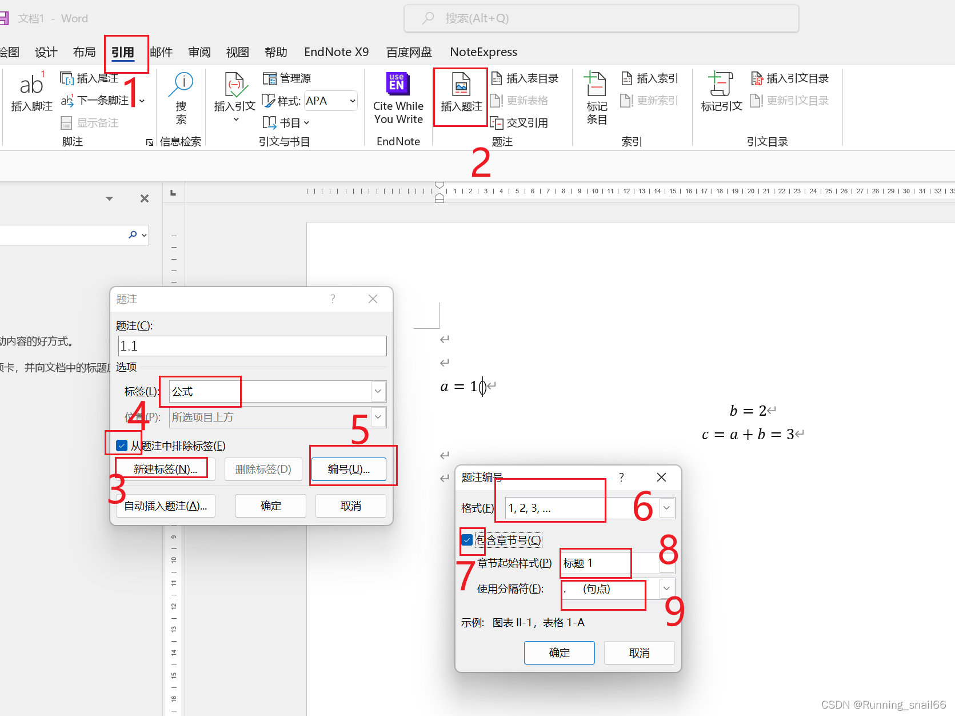
Task: Click the 新建标签 (New Label) button
Action: 165,470
